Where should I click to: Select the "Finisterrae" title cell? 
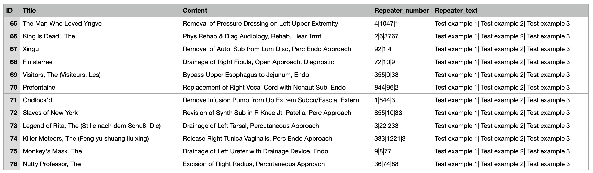pyautogui.click(x=38, y=62)
